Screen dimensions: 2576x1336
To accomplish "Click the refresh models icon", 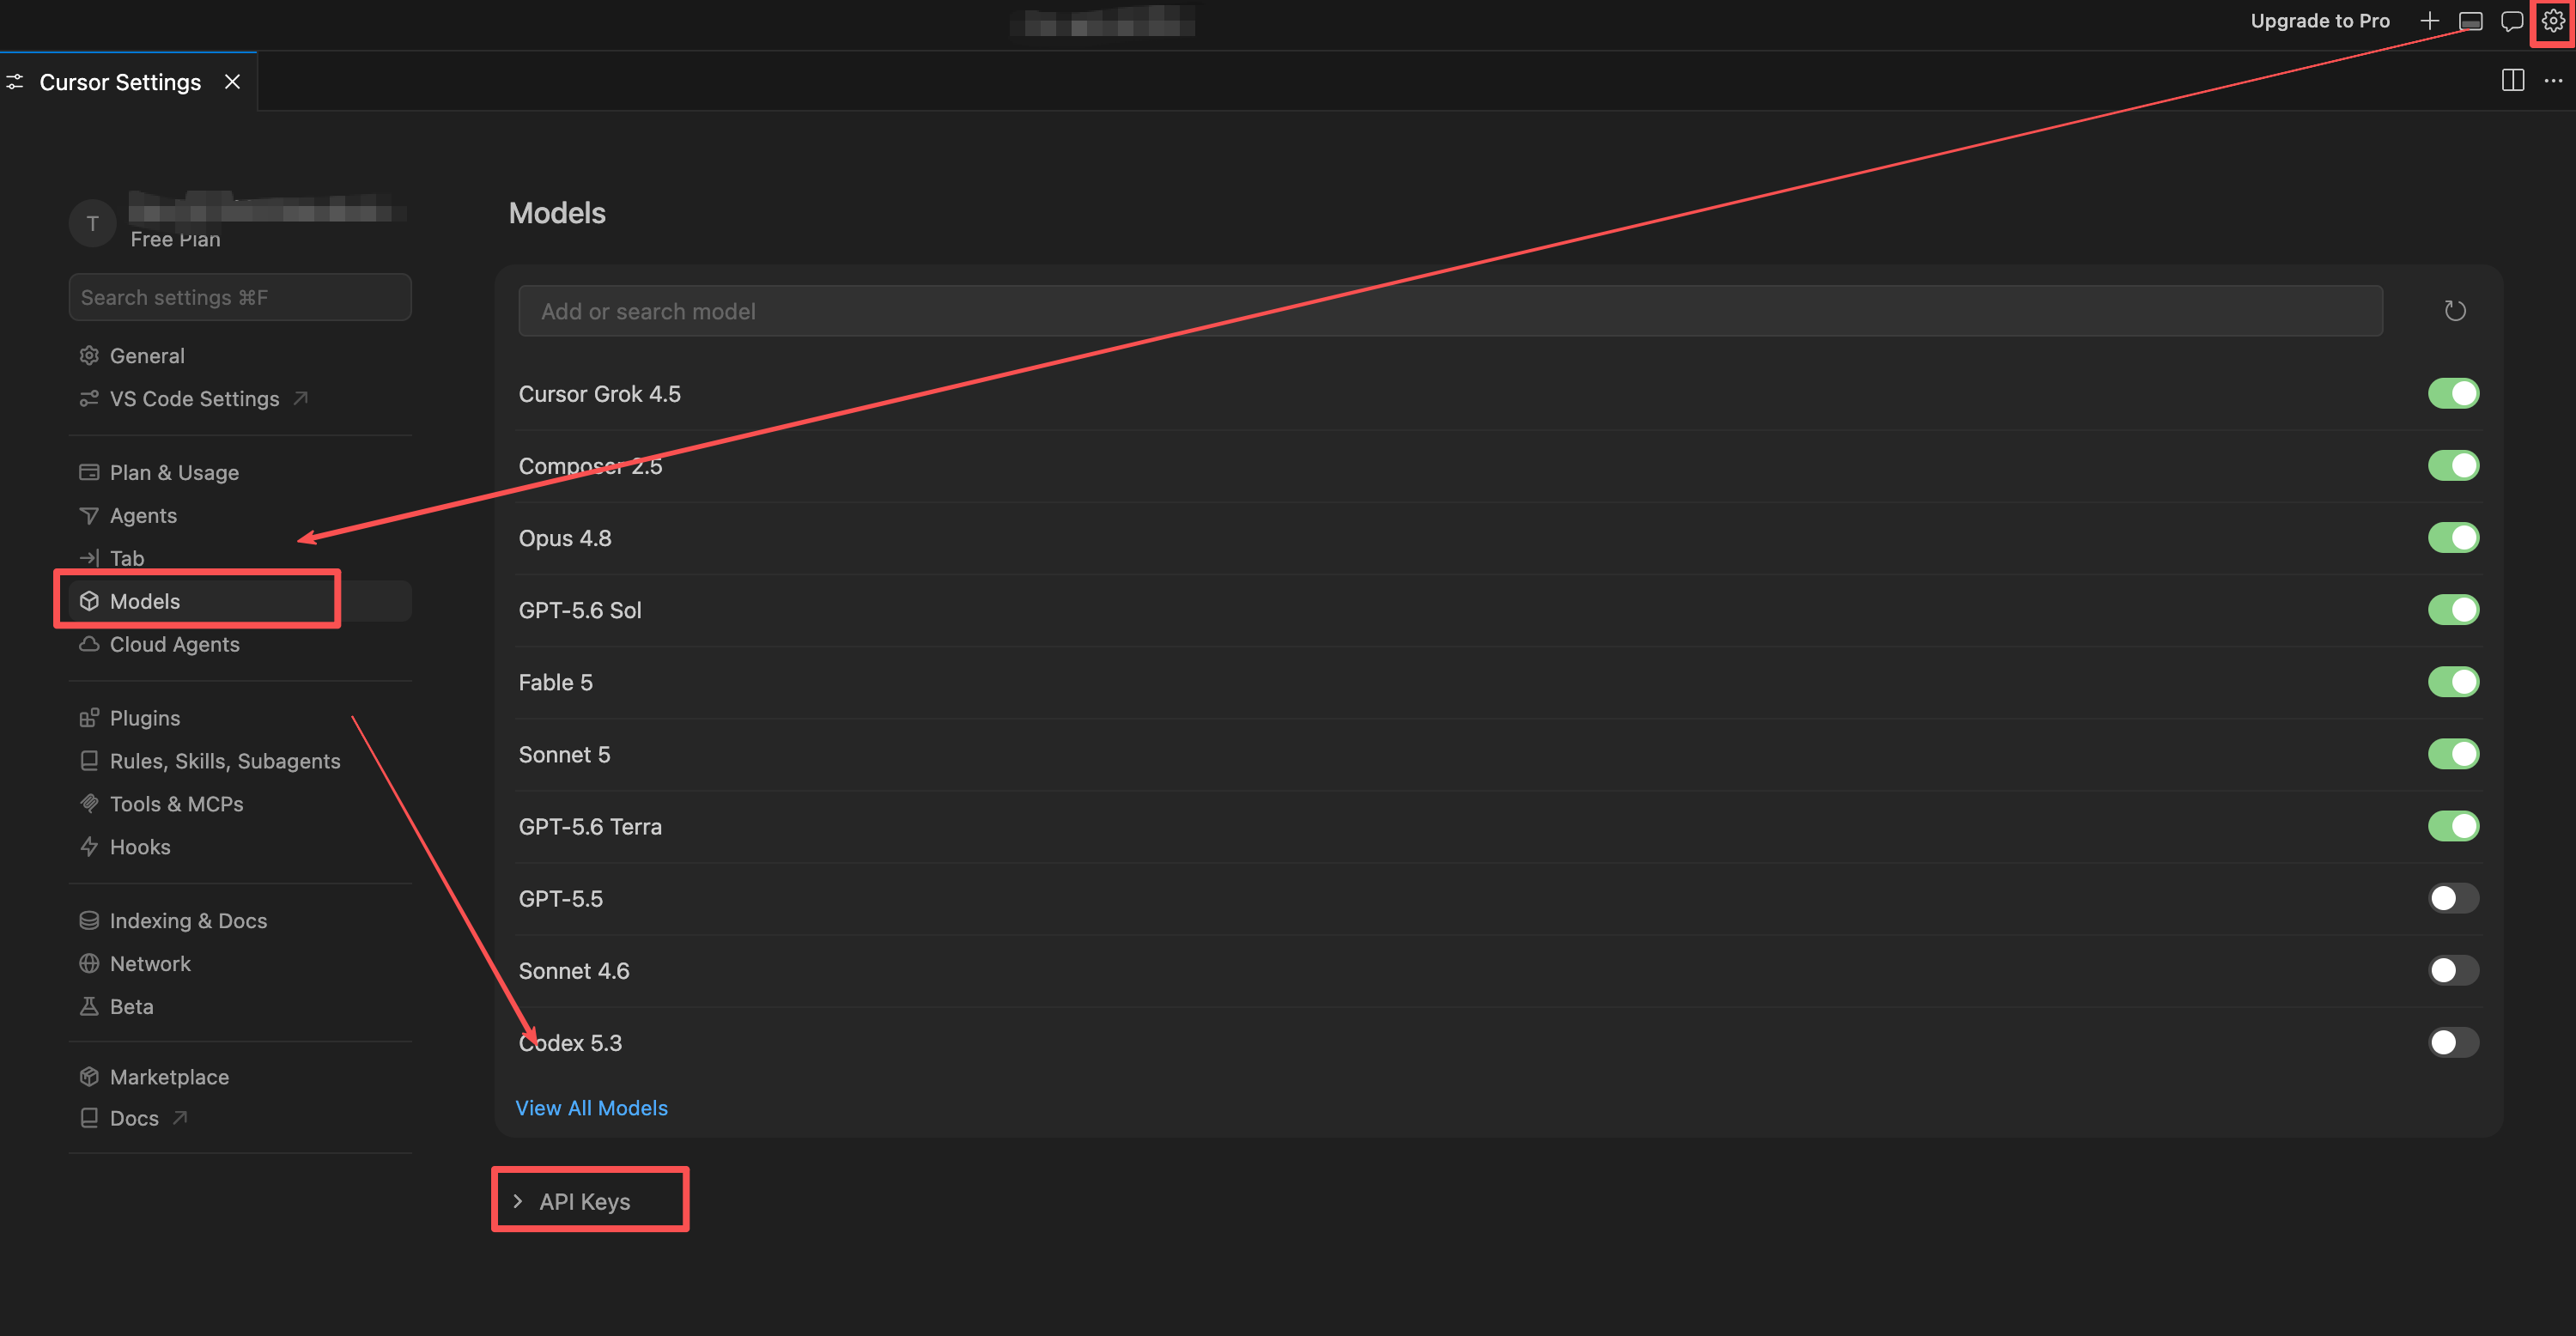I will (x=2455, y=311).
